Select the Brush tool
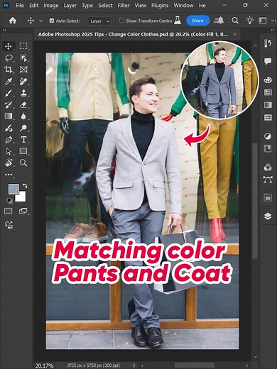The height and width of the screenshot is (369, 277). (9, 93)
